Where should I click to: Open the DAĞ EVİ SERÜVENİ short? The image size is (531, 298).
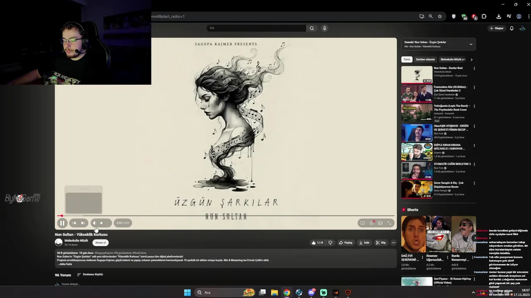coord(413,234)
